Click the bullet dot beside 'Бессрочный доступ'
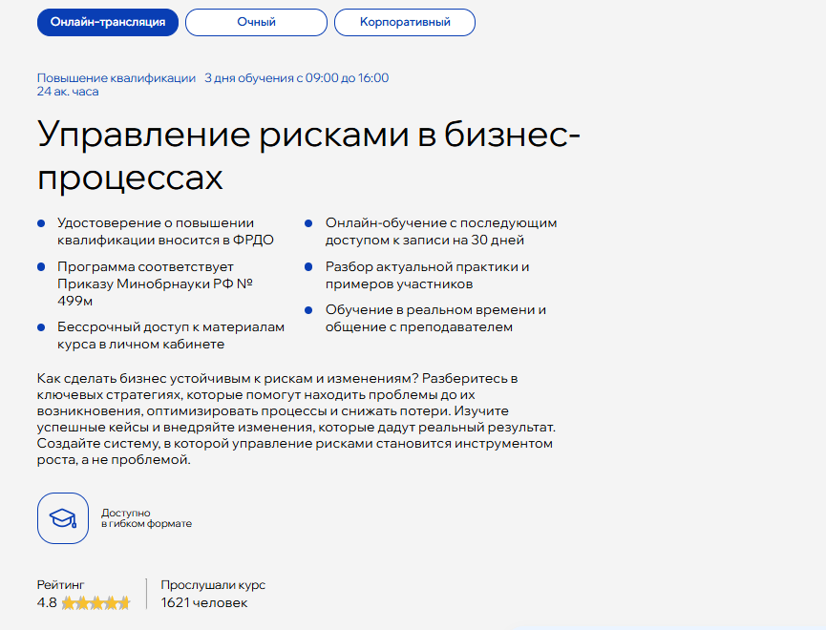The image size is (826, 630). (41, 327)
